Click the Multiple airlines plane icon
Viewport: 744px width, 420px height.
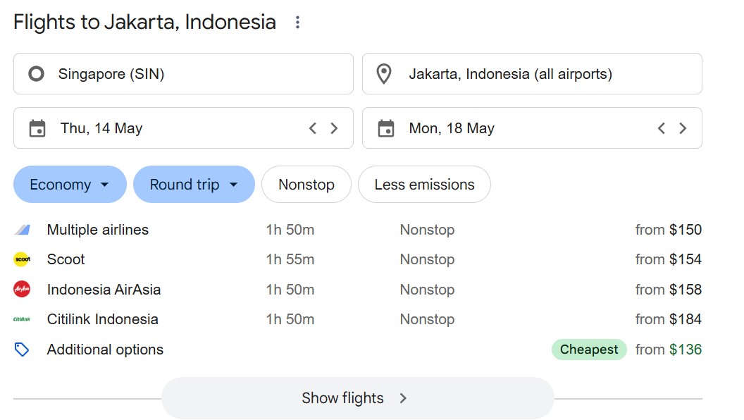click(x=21, y=229)
